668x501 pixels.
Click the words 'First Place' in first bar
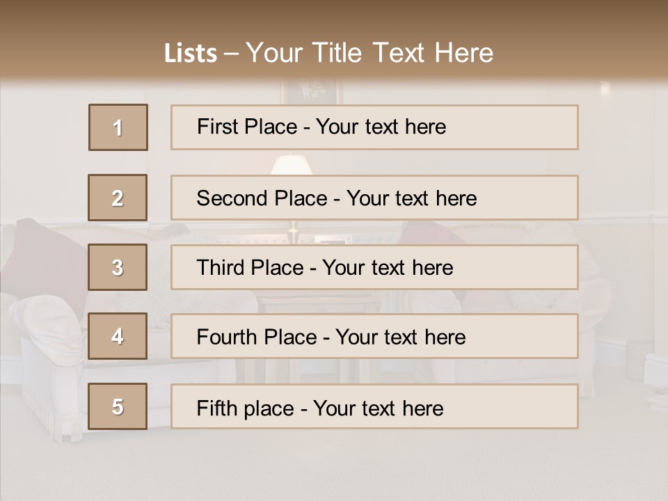click(x=247, y=127)
